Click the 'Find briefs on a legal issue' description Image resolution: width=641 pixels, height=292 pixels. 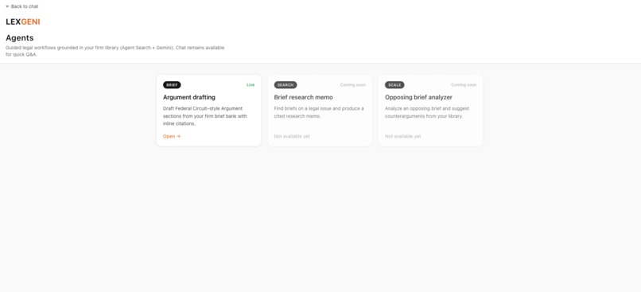point(319,112)
